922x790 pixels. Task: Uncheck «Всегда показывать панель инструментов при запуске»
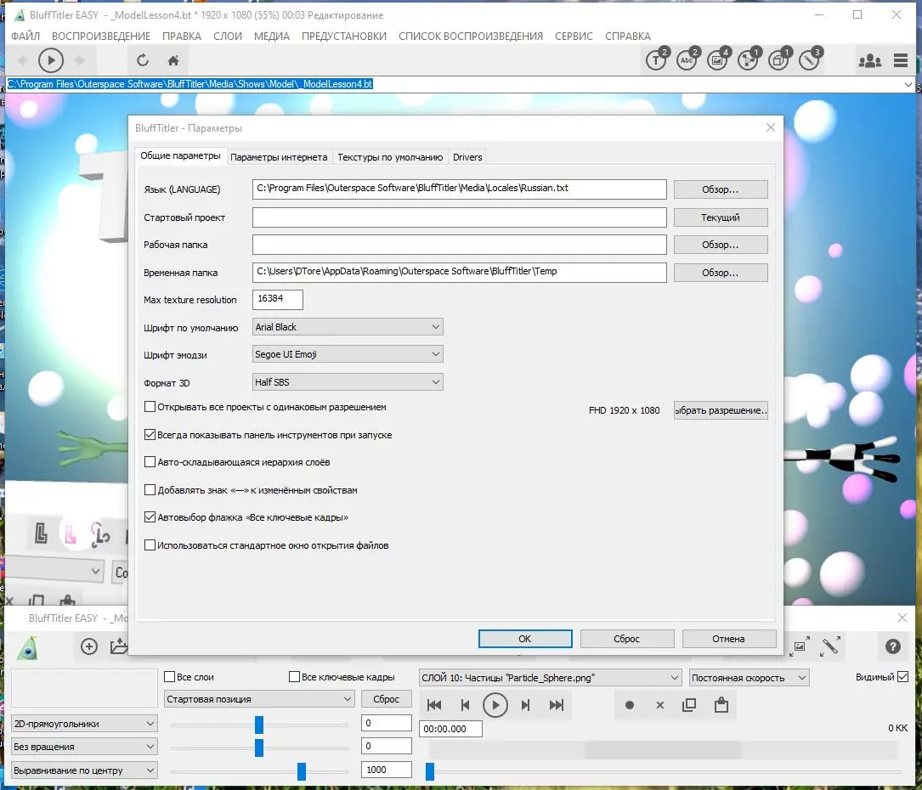click(x=150, y=434)
